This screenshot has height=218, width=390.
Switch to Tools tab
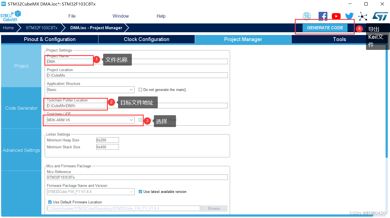(x=339, y=39)
